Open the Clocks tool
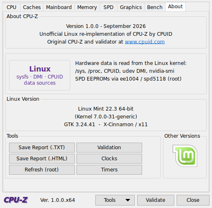212x208 pixels. [109, 159]
